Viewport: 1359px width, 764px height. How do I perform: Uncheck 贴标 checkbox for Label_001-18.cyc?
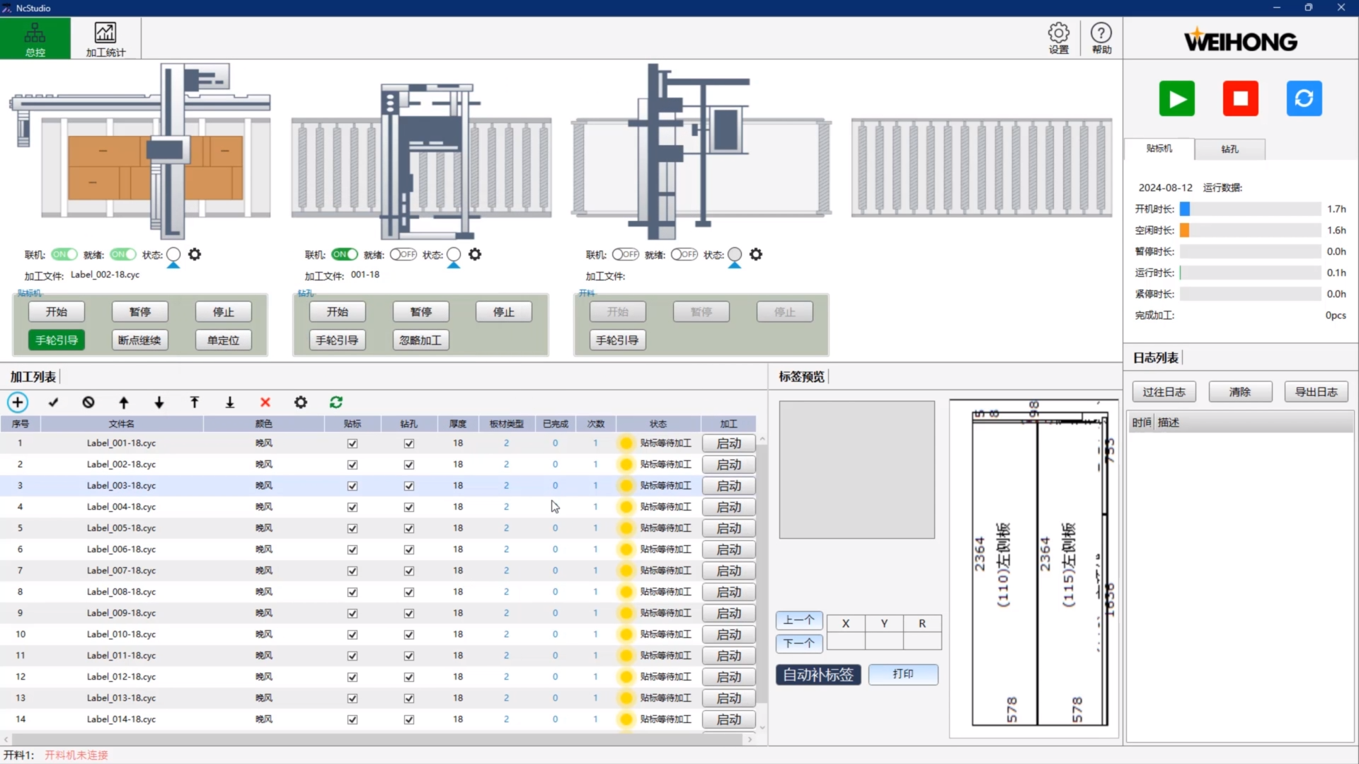pyautogui.click(x=352, y=443)
